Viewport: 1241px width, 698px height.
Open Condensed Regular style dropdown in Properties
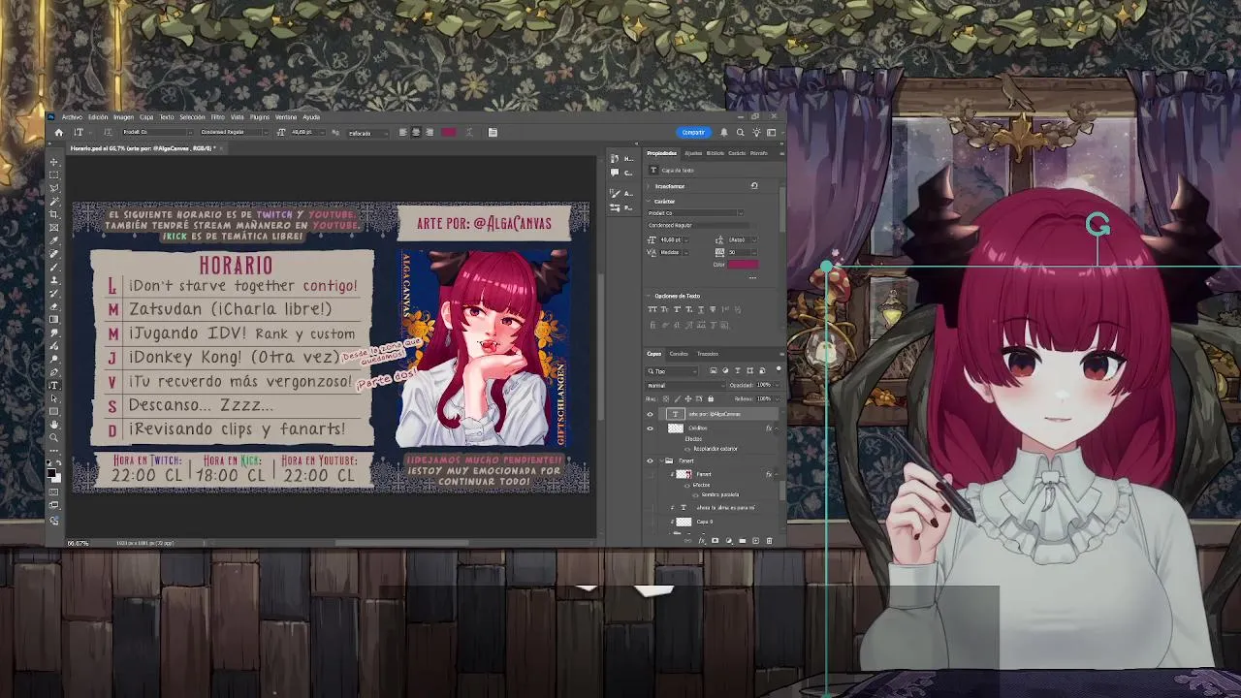(x=699, y=226)
